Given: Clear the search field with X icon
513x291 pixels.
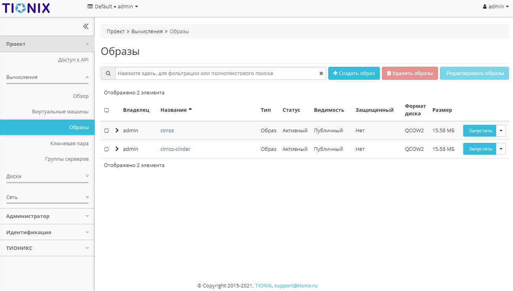Looking at the screenshot, I should [x=321, y=73].
